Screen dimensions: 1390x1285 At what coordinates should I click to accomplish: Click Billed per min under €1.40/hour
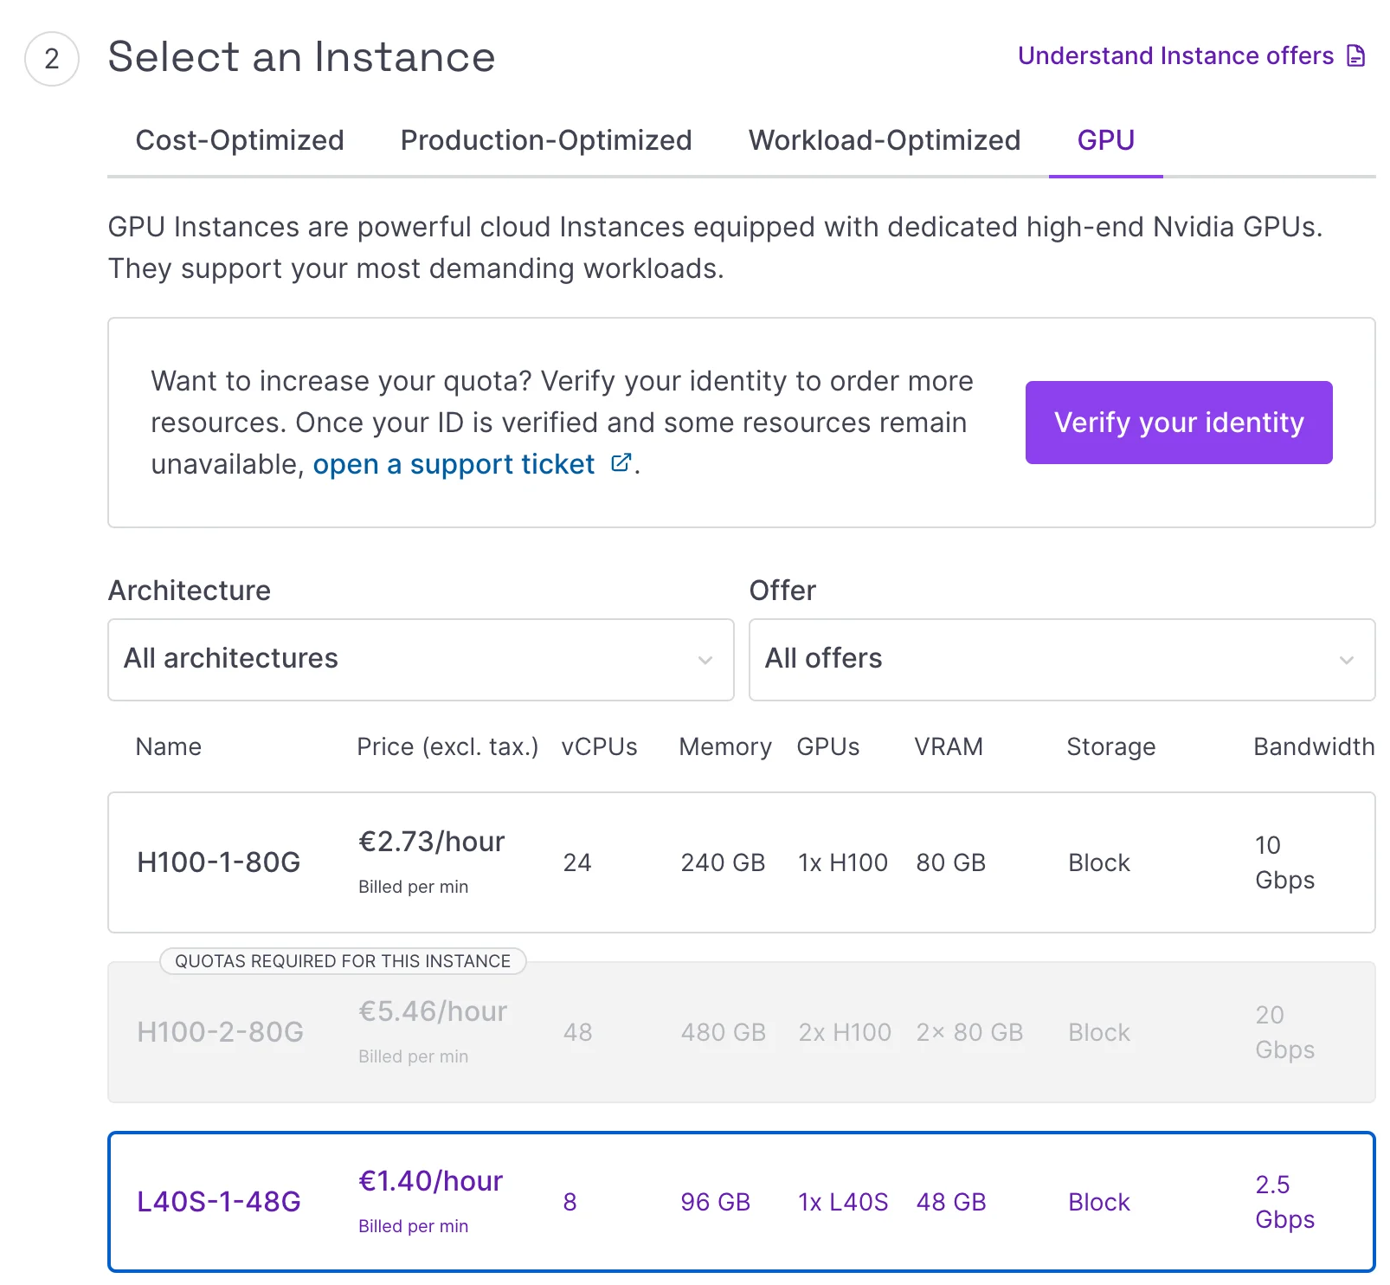click(414, 1226)
